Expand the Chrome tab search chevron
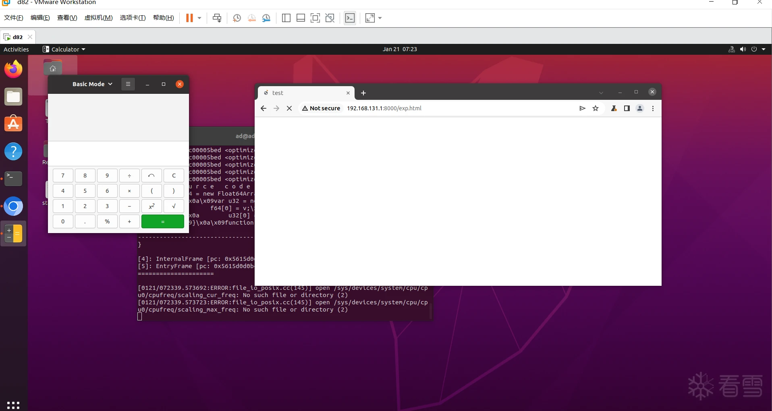772x411 pixels. 601,93
